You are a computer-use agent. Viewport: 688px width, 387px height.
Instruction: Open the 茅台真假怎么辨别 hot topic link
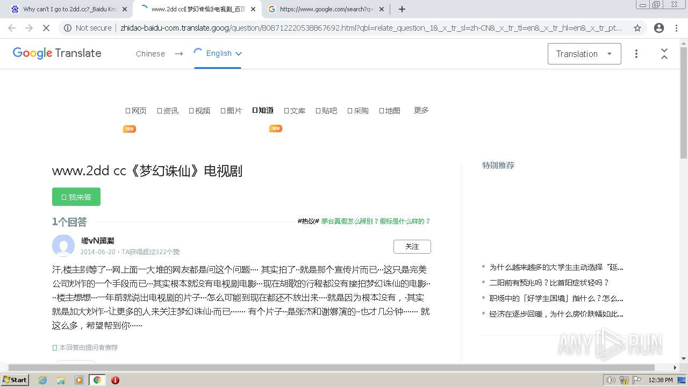pyautogui.click(x=376, y=221)
